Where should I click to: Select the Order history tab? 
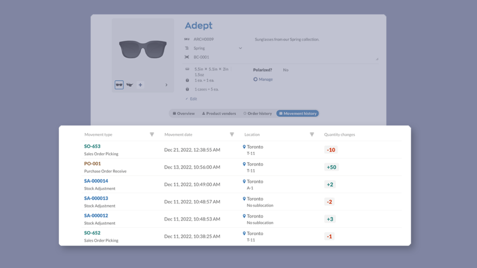[258, 114]
